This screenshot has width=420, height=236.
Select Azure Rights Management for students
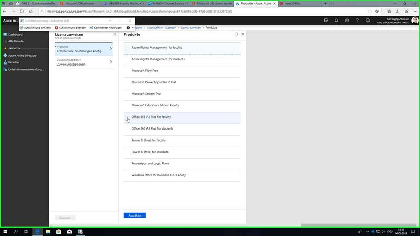(x=182, y=59)
